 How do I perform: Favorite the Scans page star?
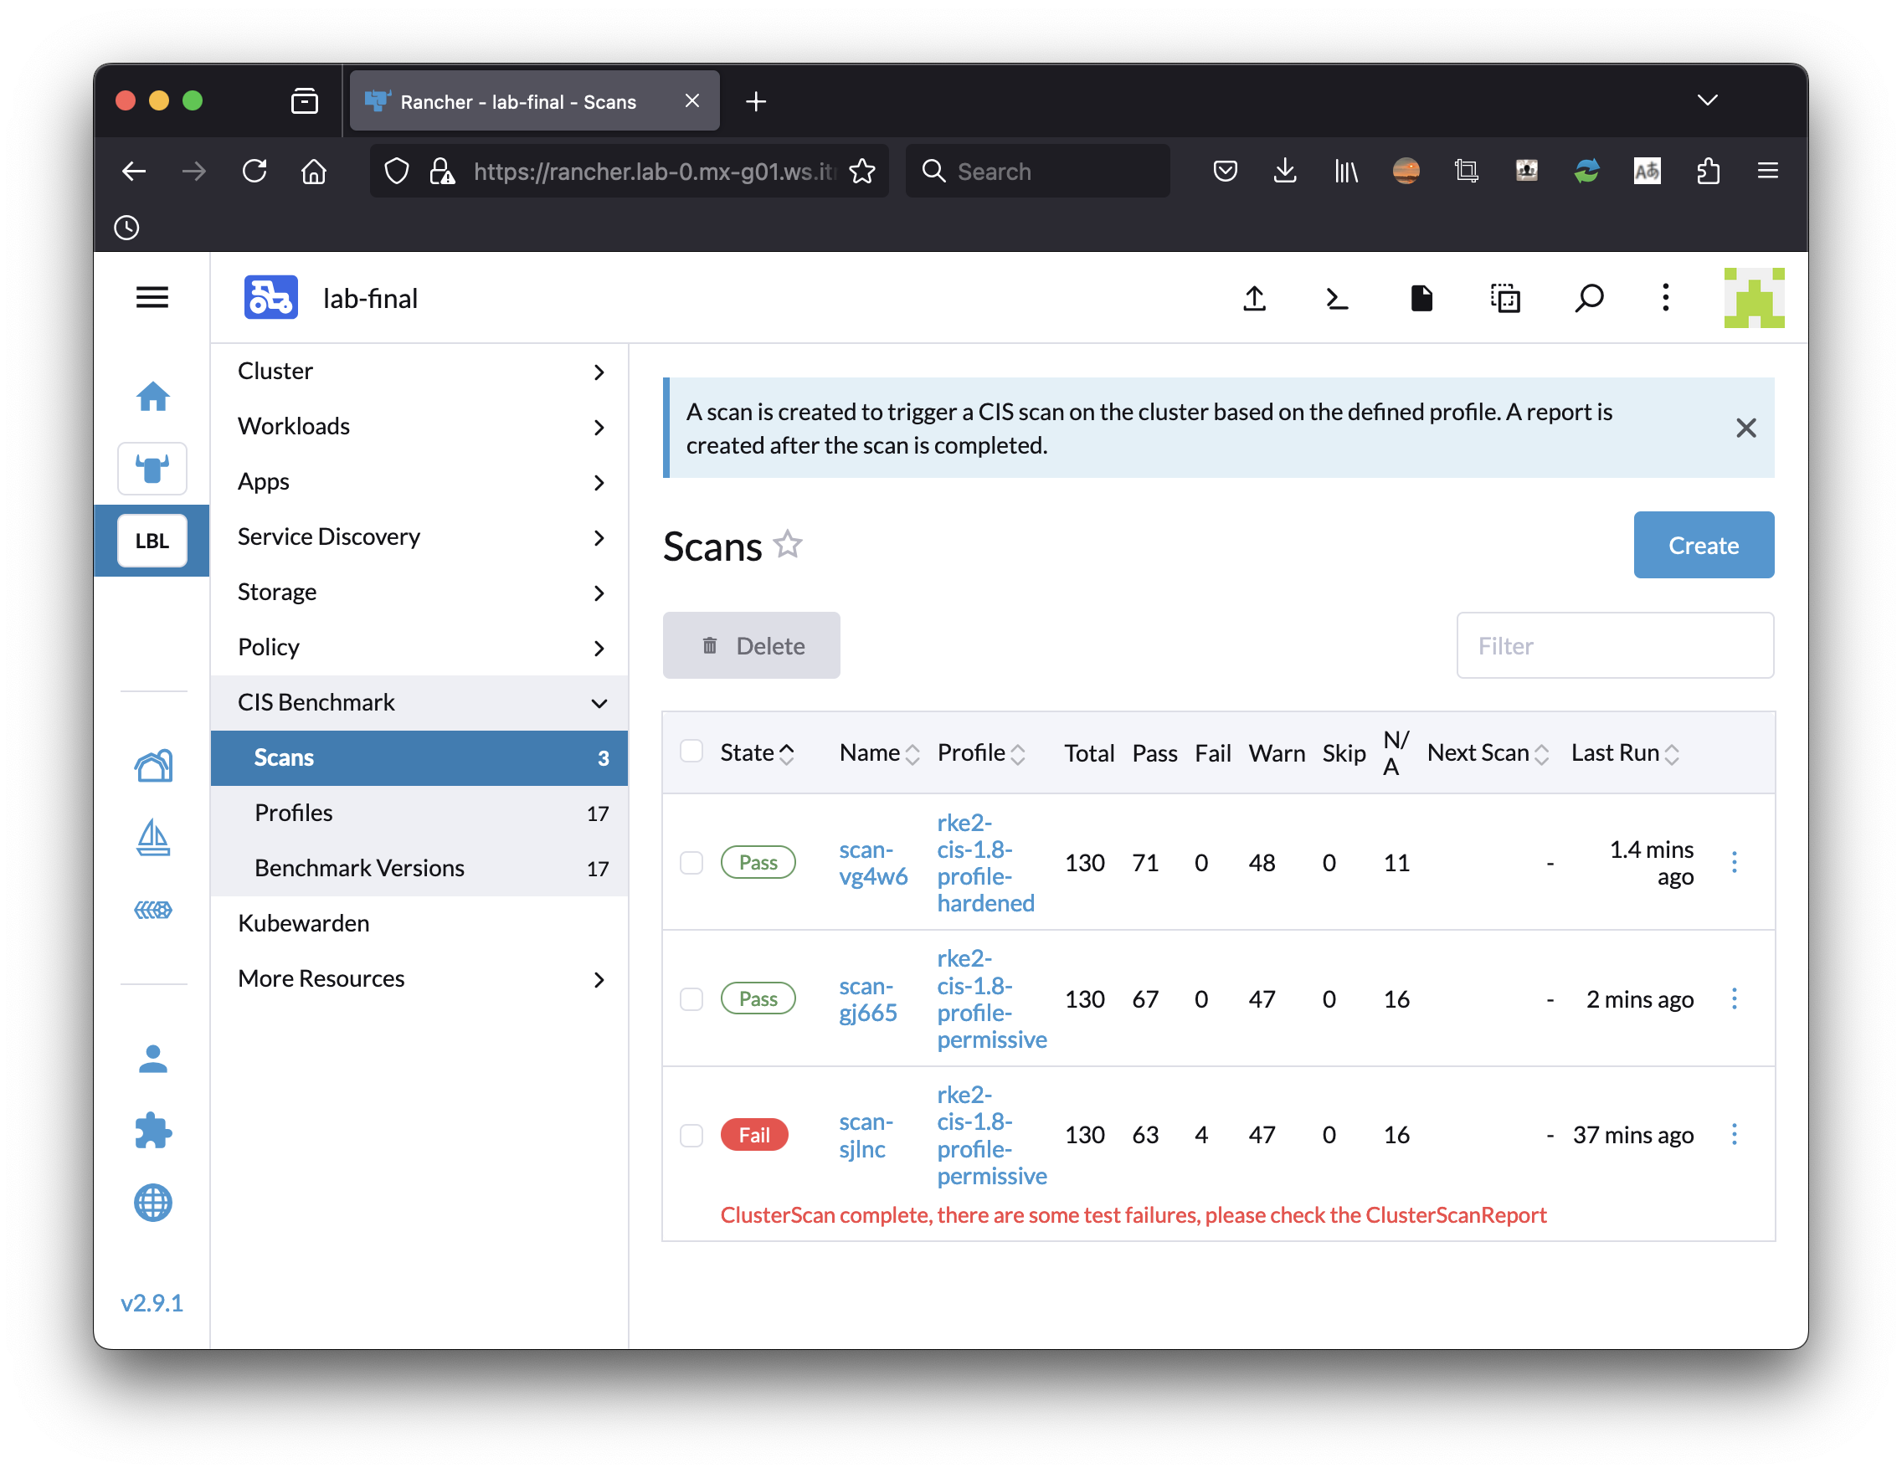coord(788,544)
